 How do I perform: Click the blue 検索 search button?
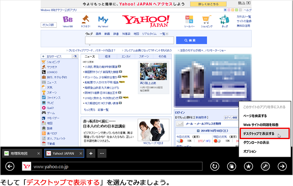[x=192, y=40]
